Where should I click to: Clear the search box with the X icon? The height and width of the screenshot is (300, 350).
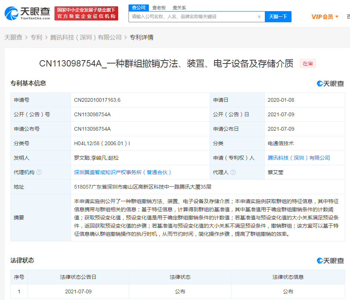pyautogui.click(x=259, y=17)
